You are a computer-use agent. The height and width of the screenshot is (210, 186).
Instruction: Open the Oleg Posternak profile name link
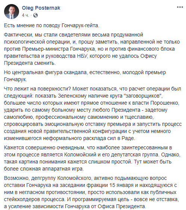pos(41,8)
